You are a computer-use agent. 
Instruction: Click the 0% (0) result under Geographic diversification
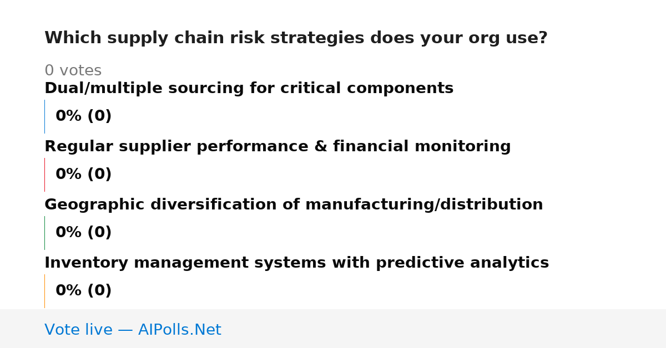pos(84,233)
